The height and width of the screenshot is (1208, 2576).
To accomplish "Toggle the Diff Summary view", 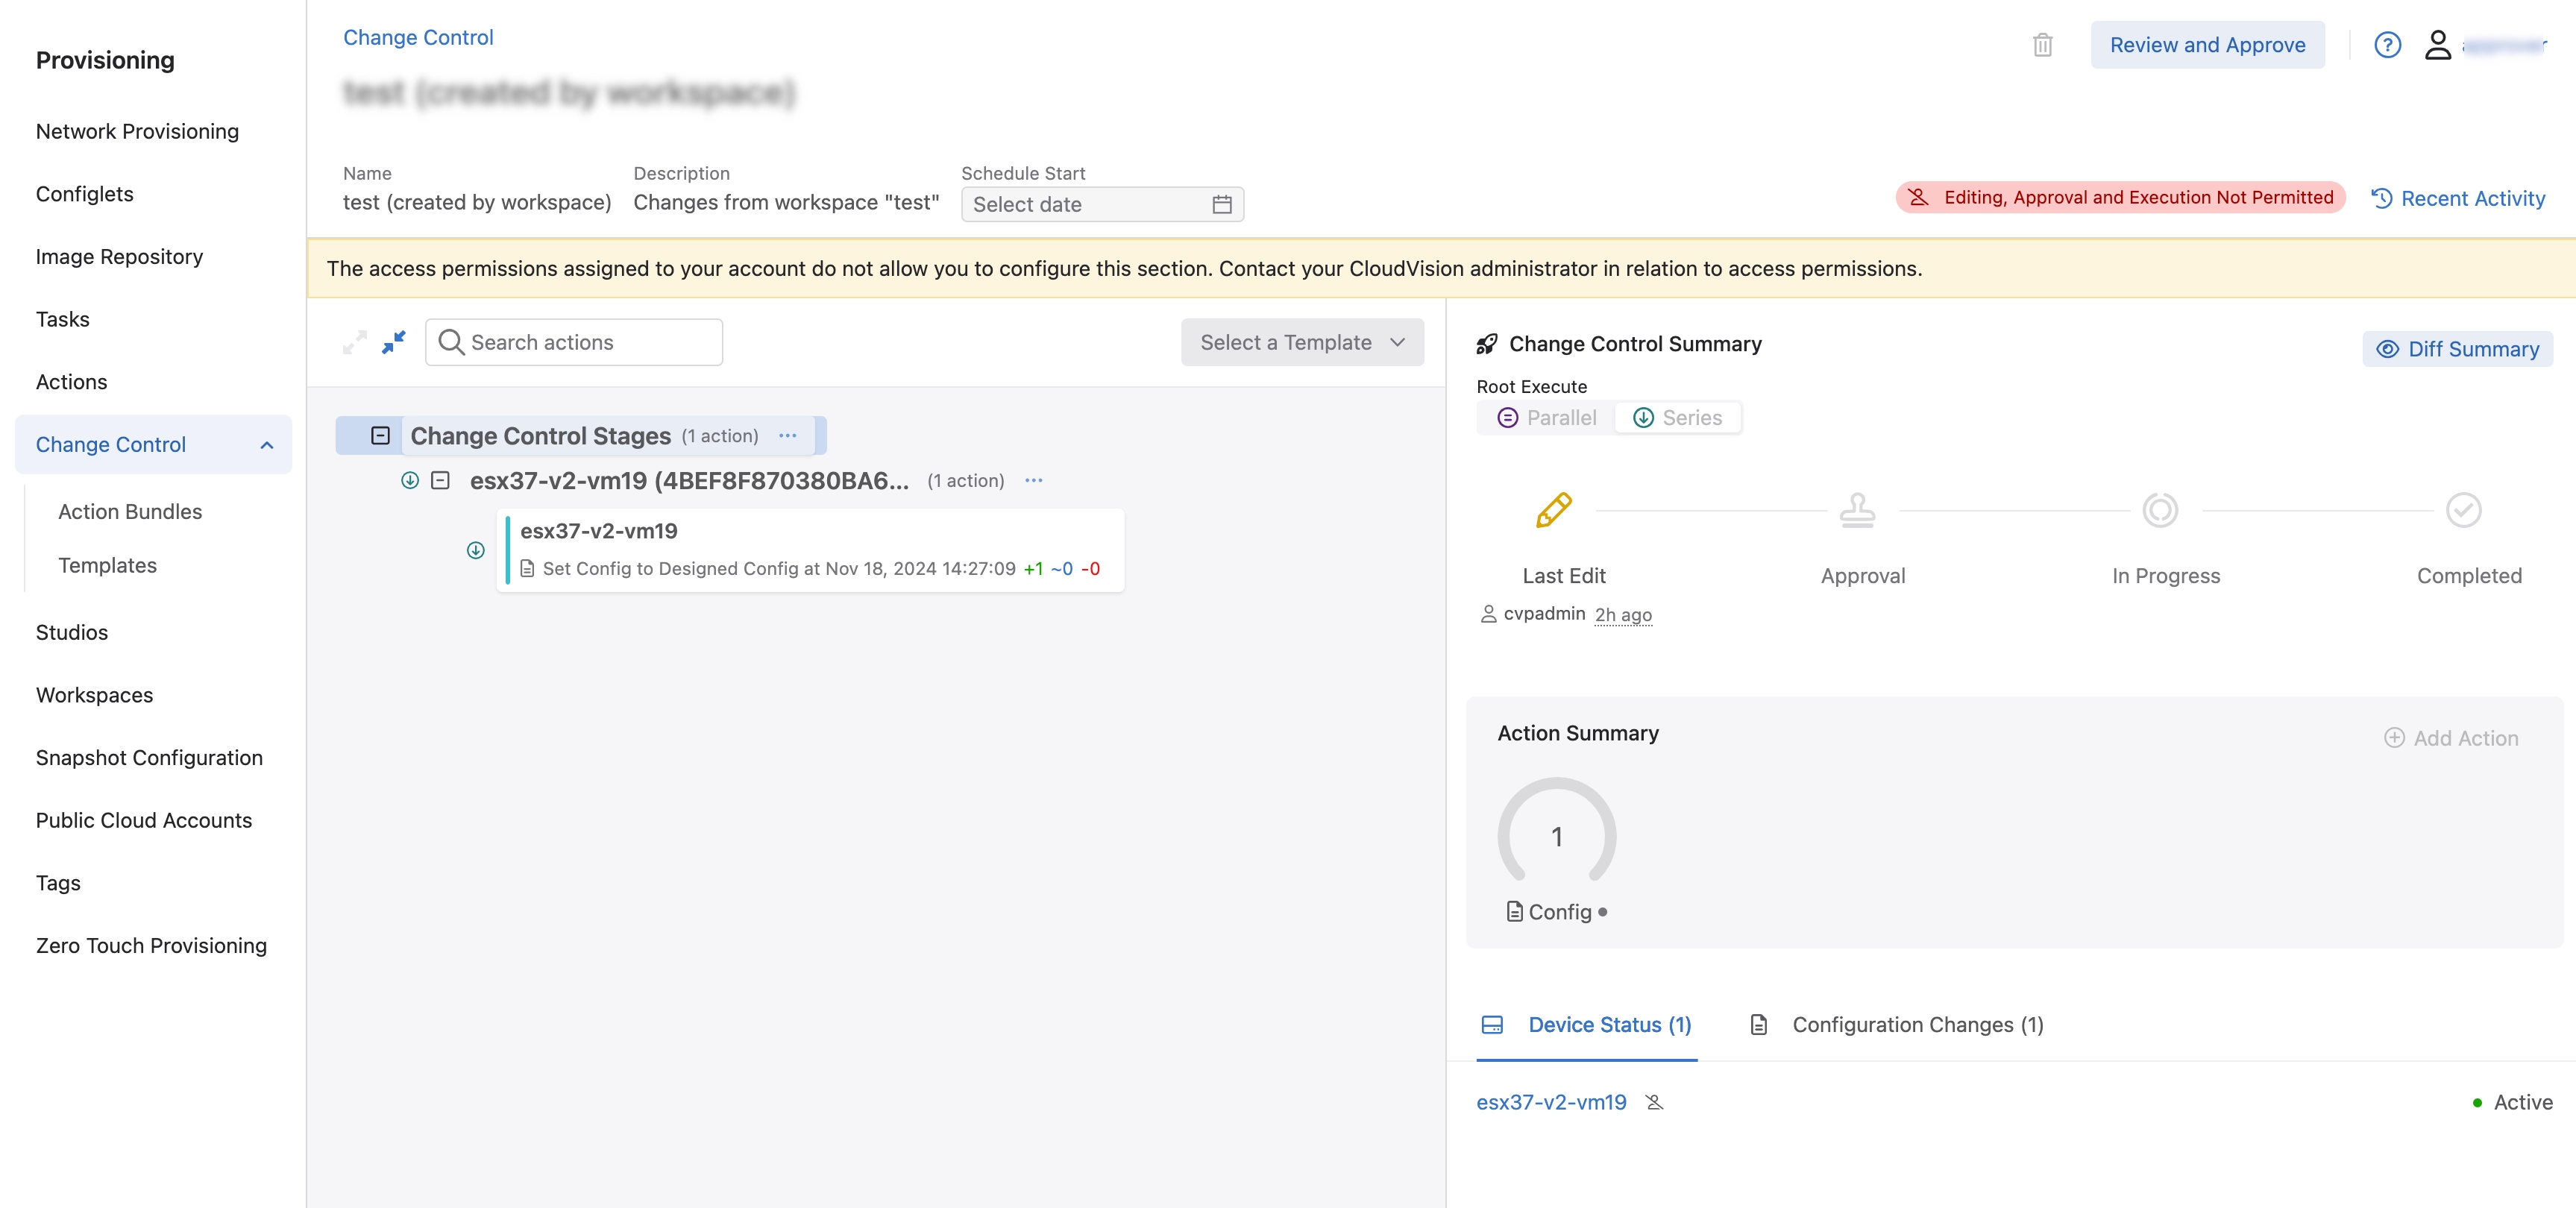I will click(2458, 349).
